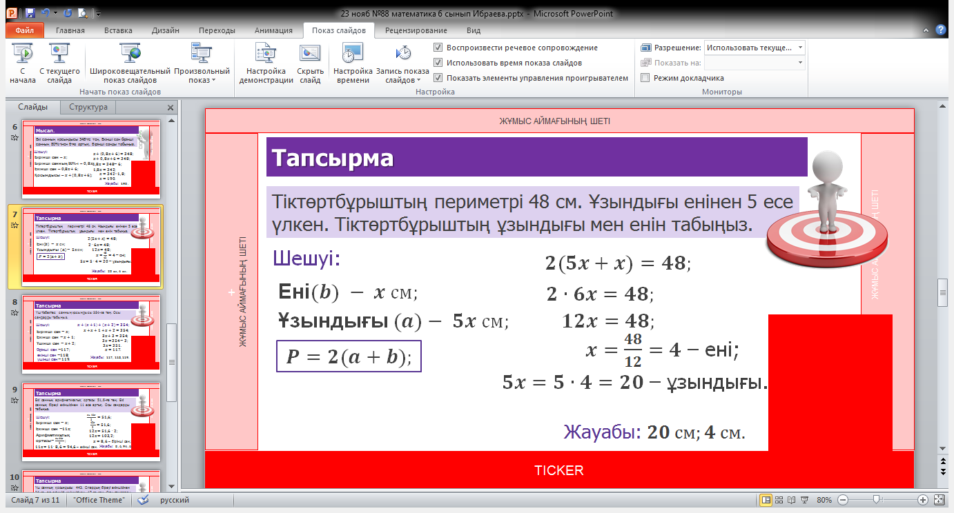Viewport: 954px width, 513px height.
Task: Enable presenter view (Режим докладчика)
Action: click(645, 78)
